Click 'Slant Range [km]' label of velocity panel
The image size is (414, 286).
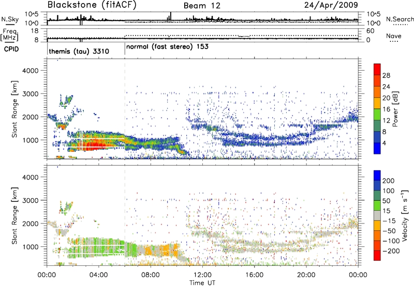[x=14, y=215]
